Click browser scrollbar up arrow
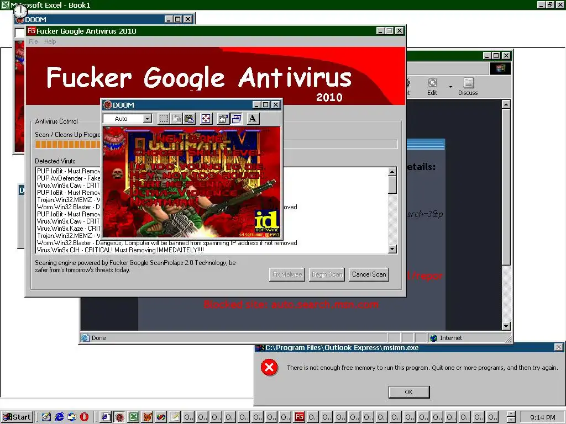566x424 pixels. click(506, 104)
